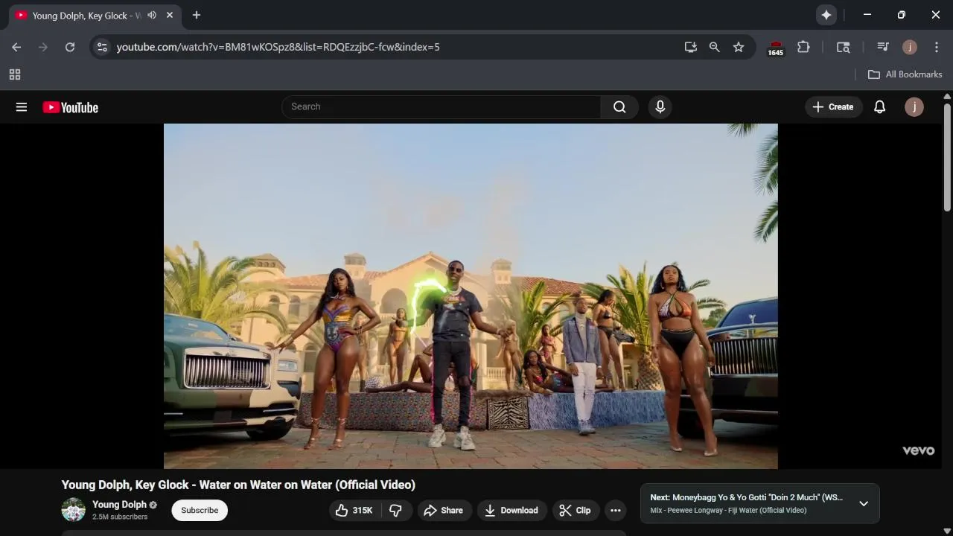Click the scrollbar up arrow

tap(947, 96)
